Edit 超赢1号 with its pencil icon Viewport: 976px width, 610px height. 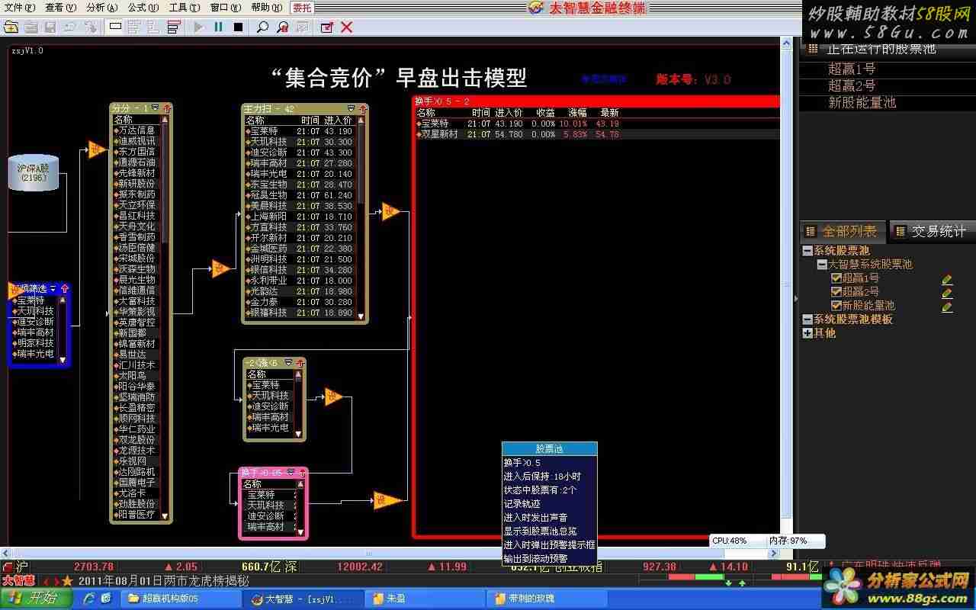click(947, 280)
